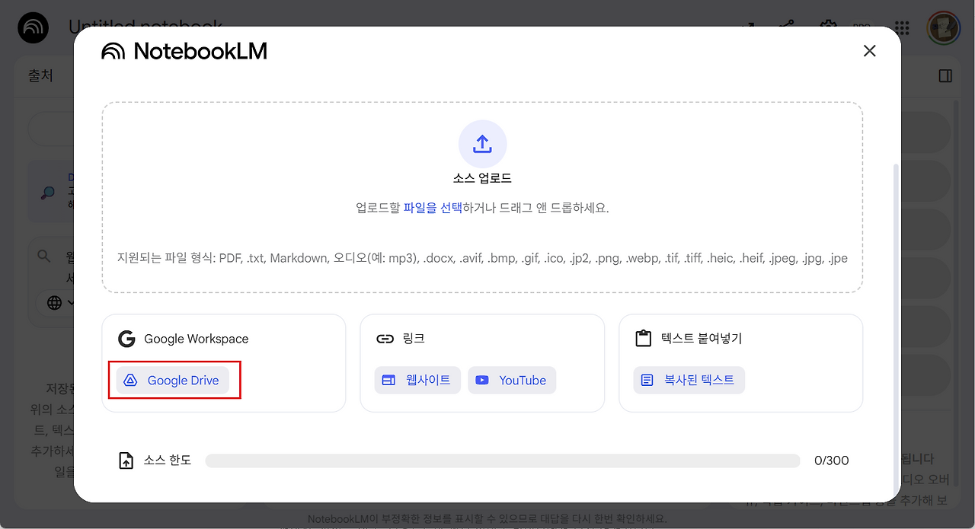
Task: Click the Google G logo icon
Action: pyautogui.click(x=126, y=339)
